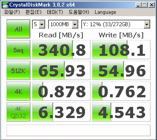
Task: Click the Seq read result 340.8
Action: [x=61, y=50]
